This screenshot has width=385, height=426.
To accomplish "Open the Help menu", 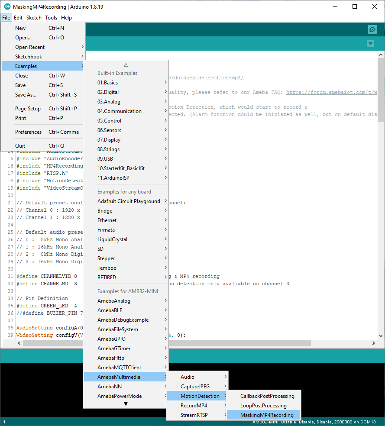I will [x=66, y=18].
